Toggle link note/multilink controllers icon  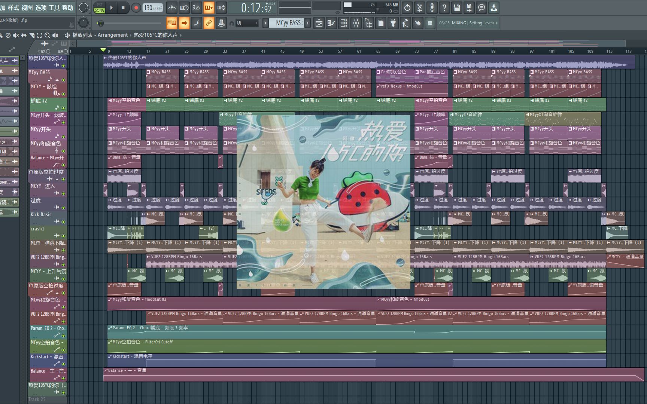coord(209,23)
